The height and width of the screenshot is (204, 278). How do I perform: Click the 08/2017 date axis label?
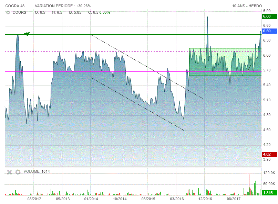(x=234, y=199)
